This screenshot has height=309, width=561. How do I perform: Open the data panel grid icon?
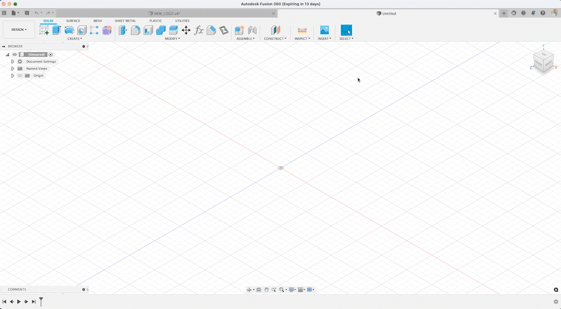click(x=4, y=13)
